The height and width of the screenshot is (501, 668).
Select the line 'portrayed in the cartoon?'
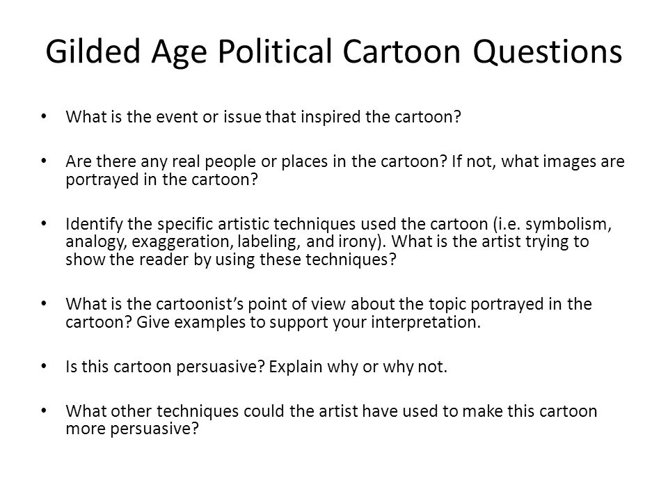pyautogui.click(x=162, y=180)
